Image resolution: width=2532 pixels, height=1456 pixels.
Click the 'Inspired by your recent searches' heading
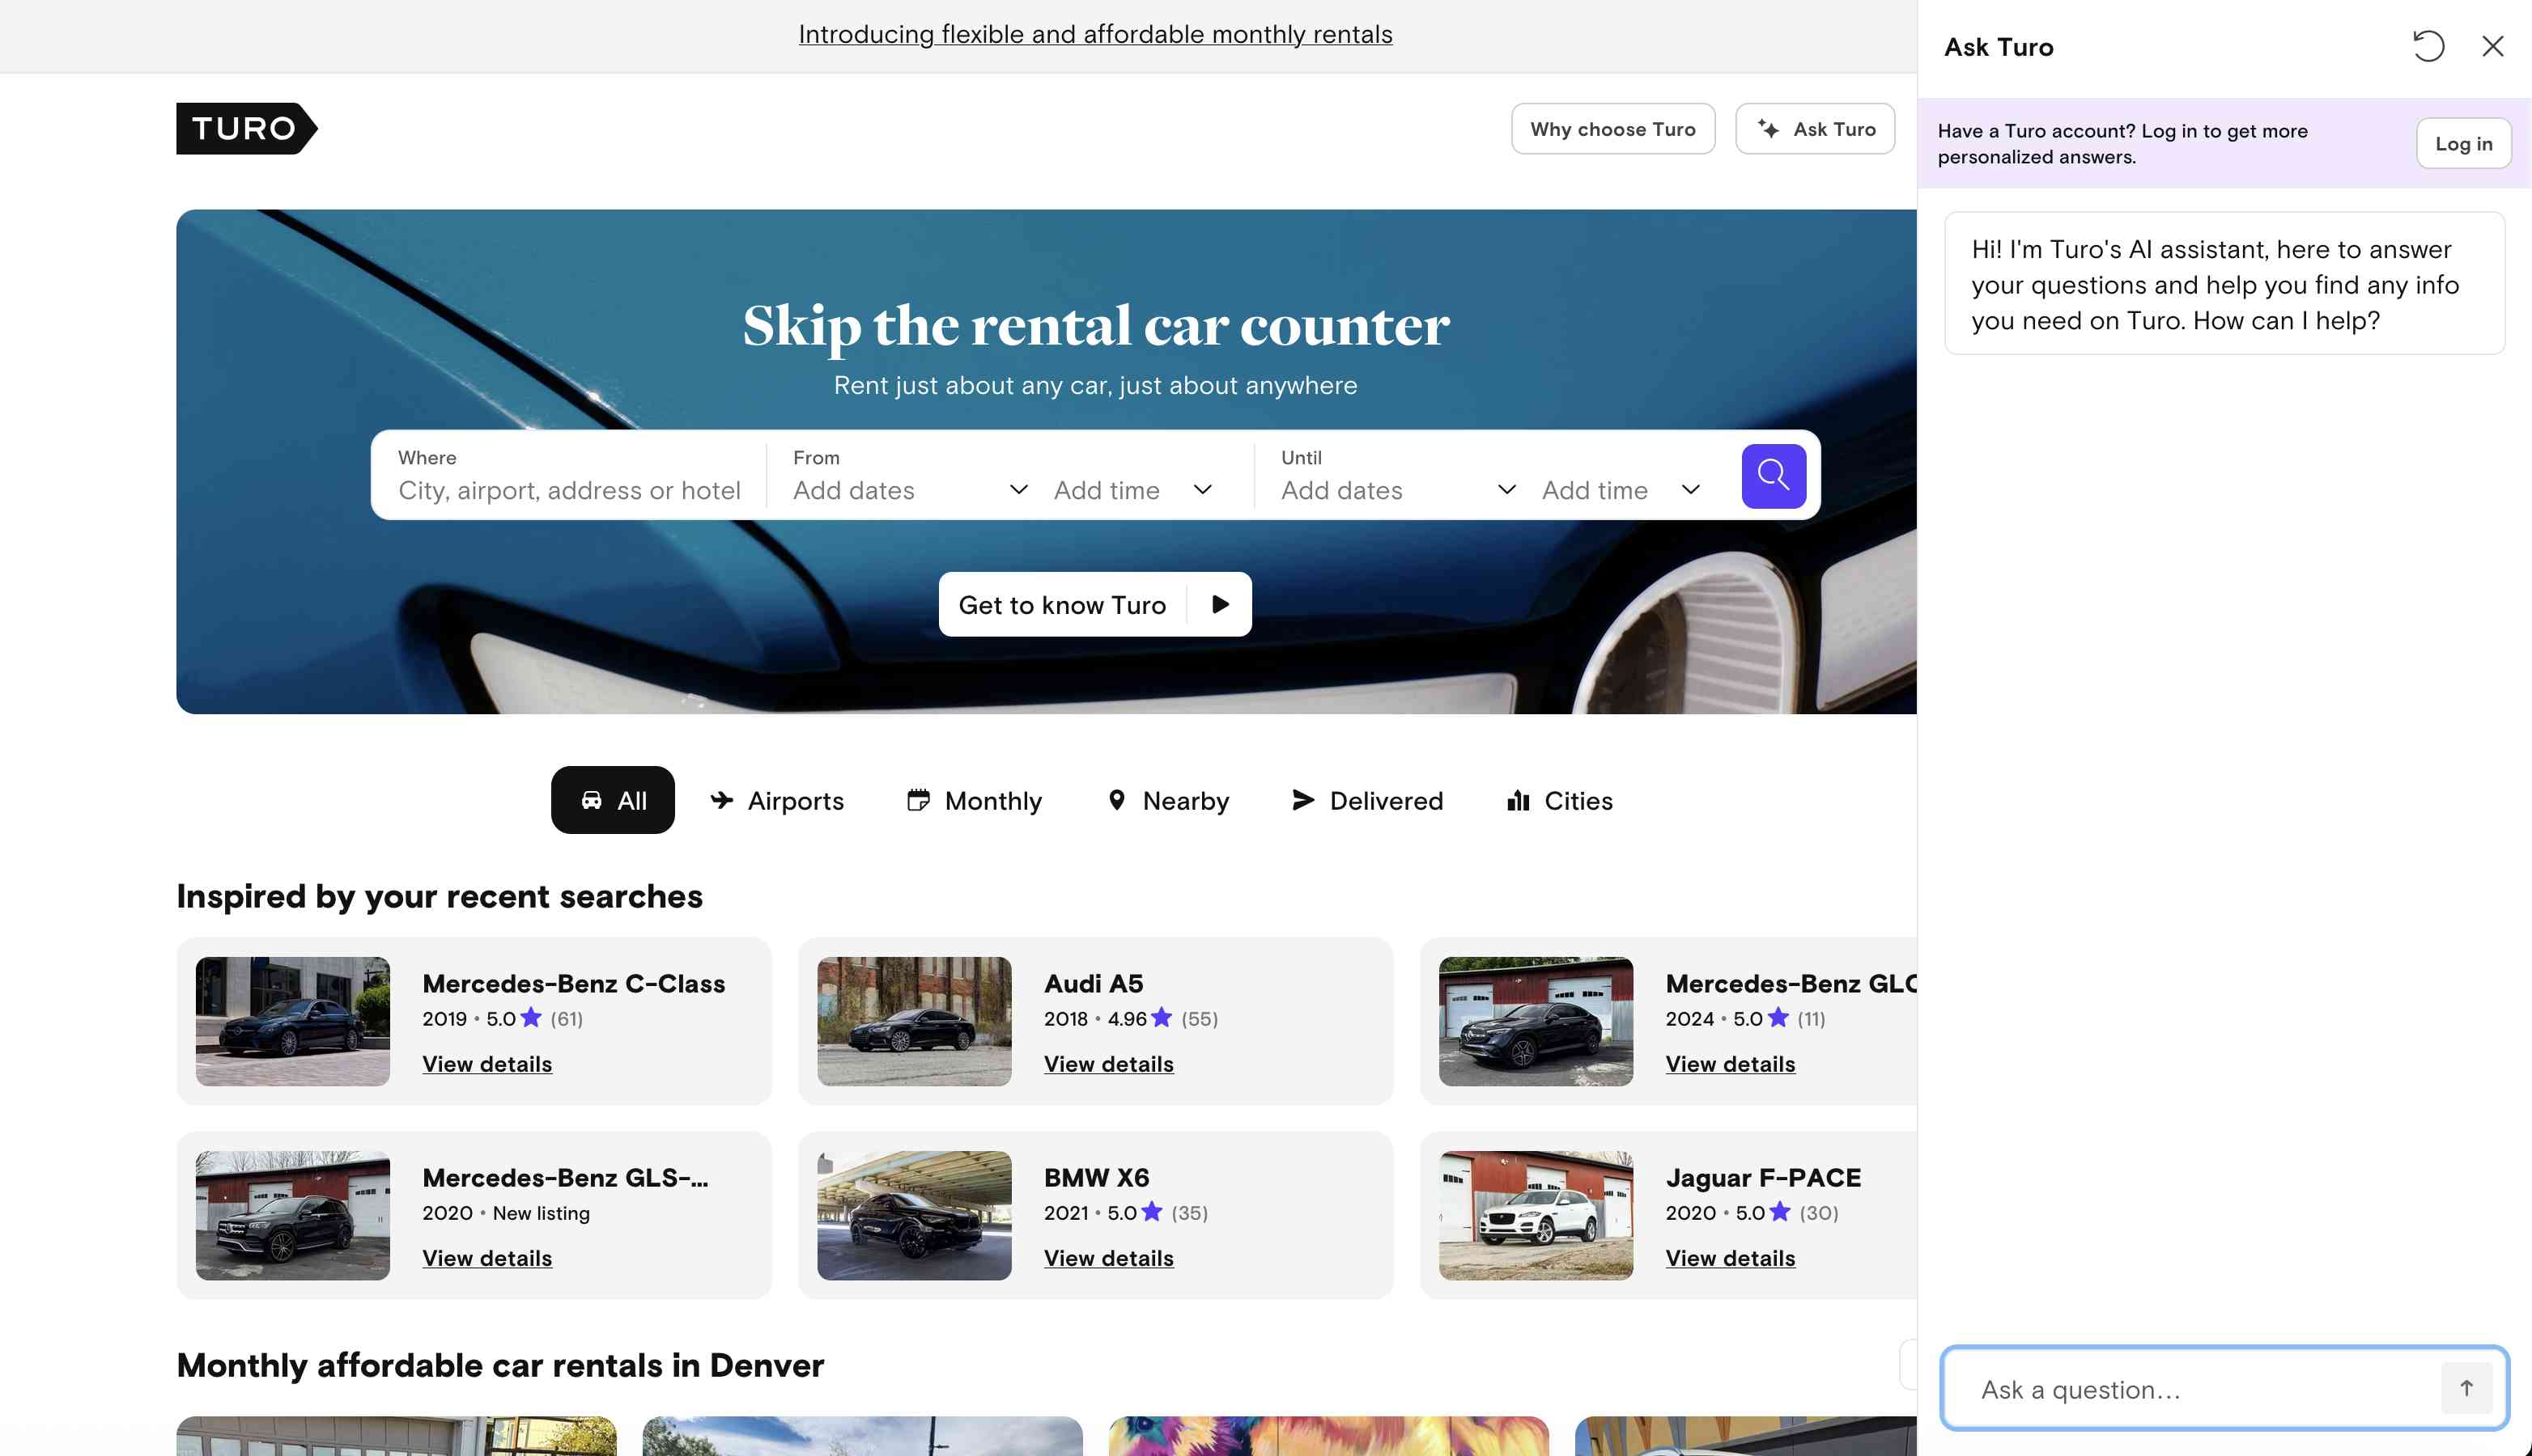440,896
